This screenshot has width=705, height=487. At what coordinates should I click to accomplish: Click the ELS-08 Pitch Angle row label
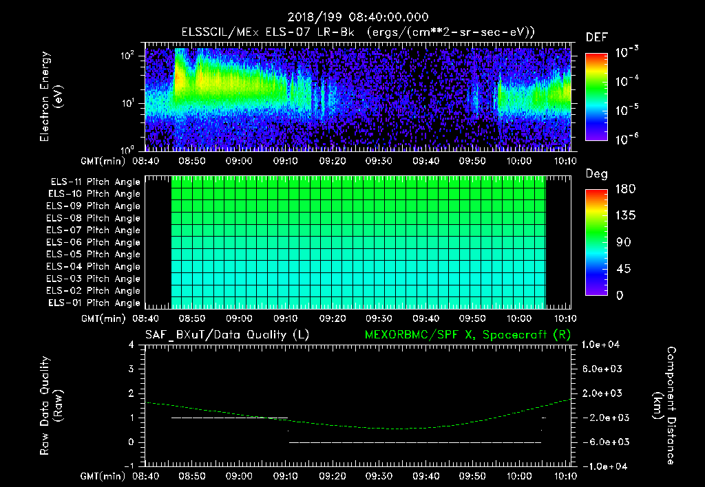pyautogui.click(x=94, y=218)
